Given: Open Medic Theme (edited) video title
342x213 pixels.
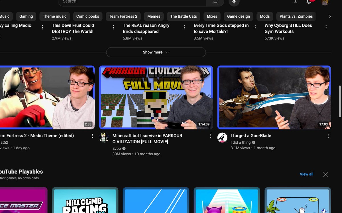Looking at the screenshot, I should (37, 136).
